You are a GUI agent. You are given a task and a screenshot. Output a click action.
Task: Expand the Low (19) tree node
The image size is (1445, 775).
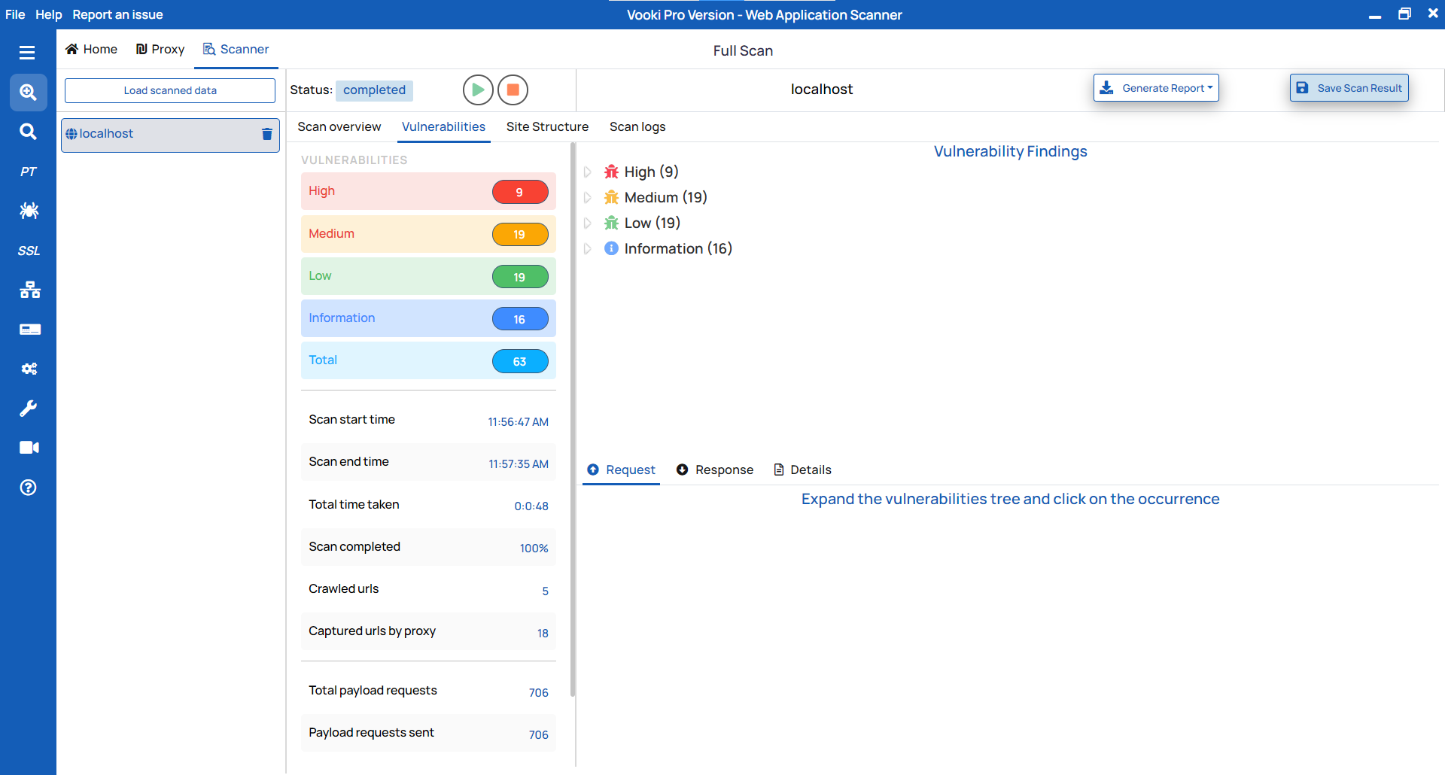pos(588,223)
